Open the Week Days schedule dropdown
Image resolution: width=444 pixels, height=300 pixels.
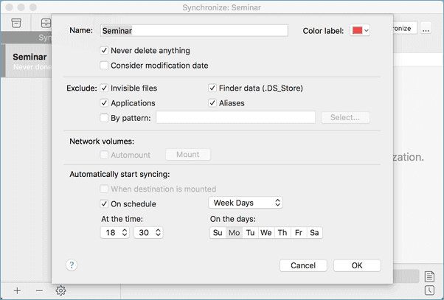246,203
